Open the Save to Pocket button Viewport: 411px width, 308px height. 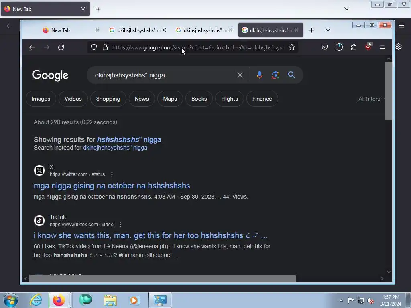[324, 47]
